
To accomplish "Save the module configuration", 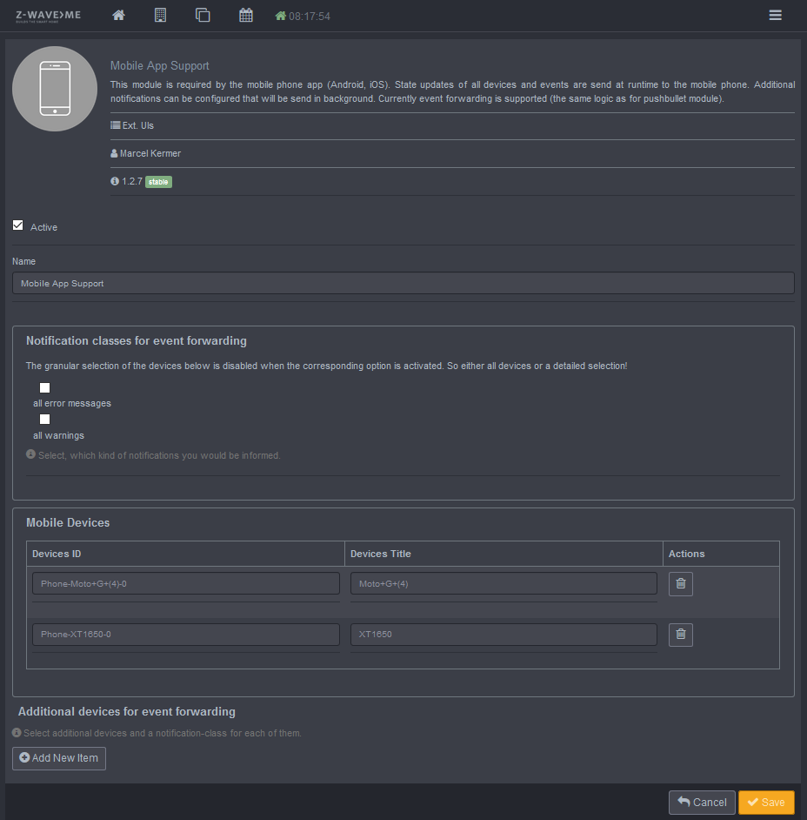I will (x=766, y=803).
